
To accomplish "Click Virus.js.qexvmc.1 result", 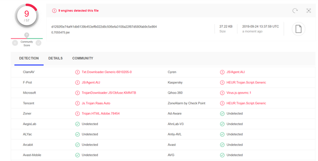I will pos(239,93).
